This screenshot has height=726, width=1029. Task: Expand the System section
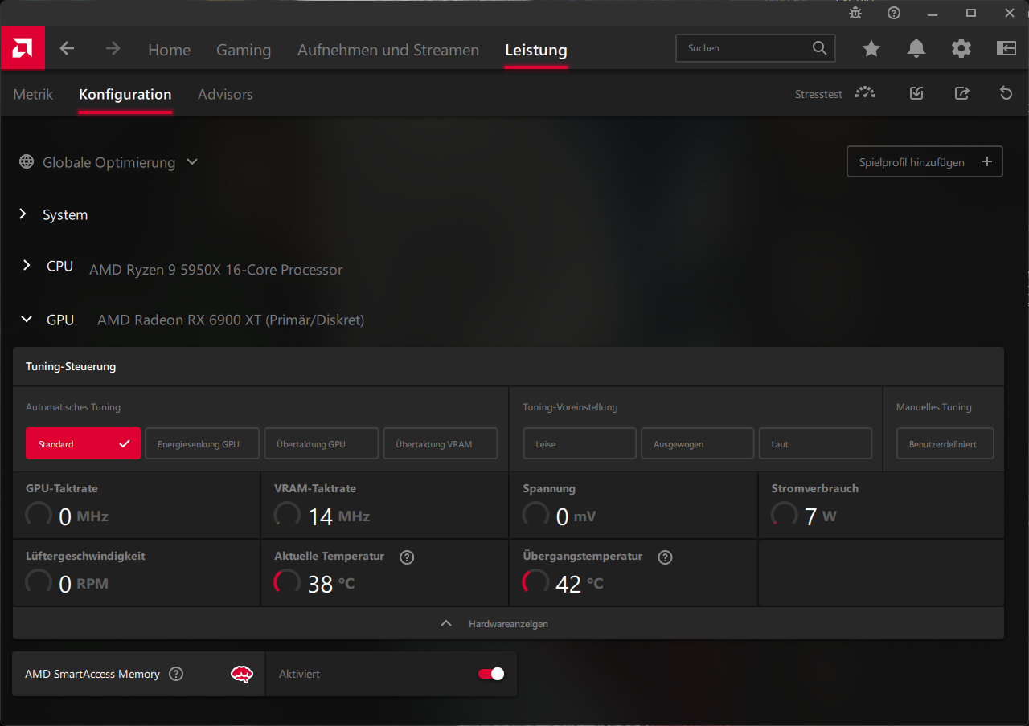23,214
